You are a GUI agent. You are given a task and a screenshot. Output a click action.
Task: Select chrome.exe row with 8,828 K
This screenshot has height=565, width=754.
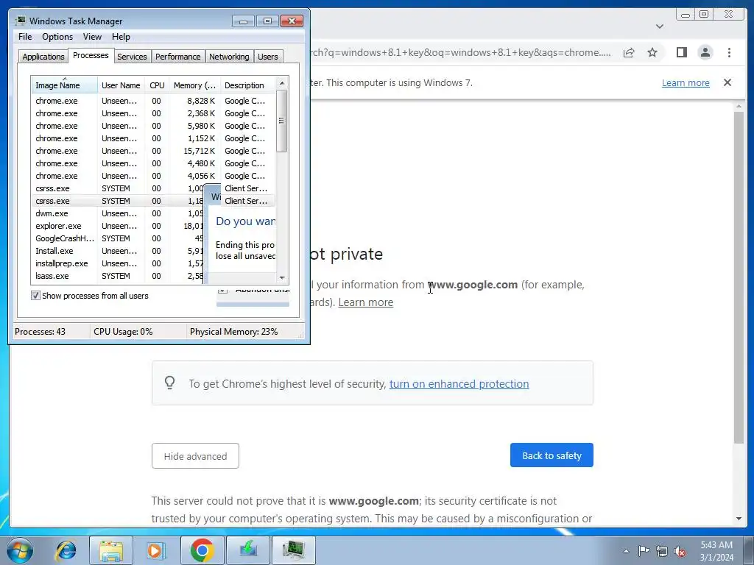coord(153,101)
